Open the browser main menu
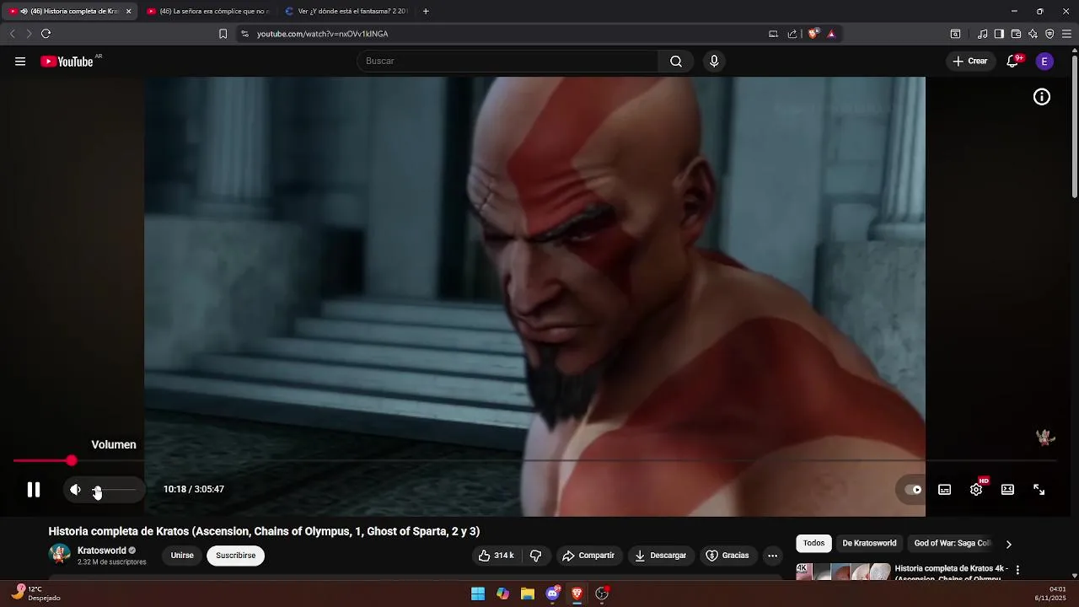 [x=1066, y=34]
